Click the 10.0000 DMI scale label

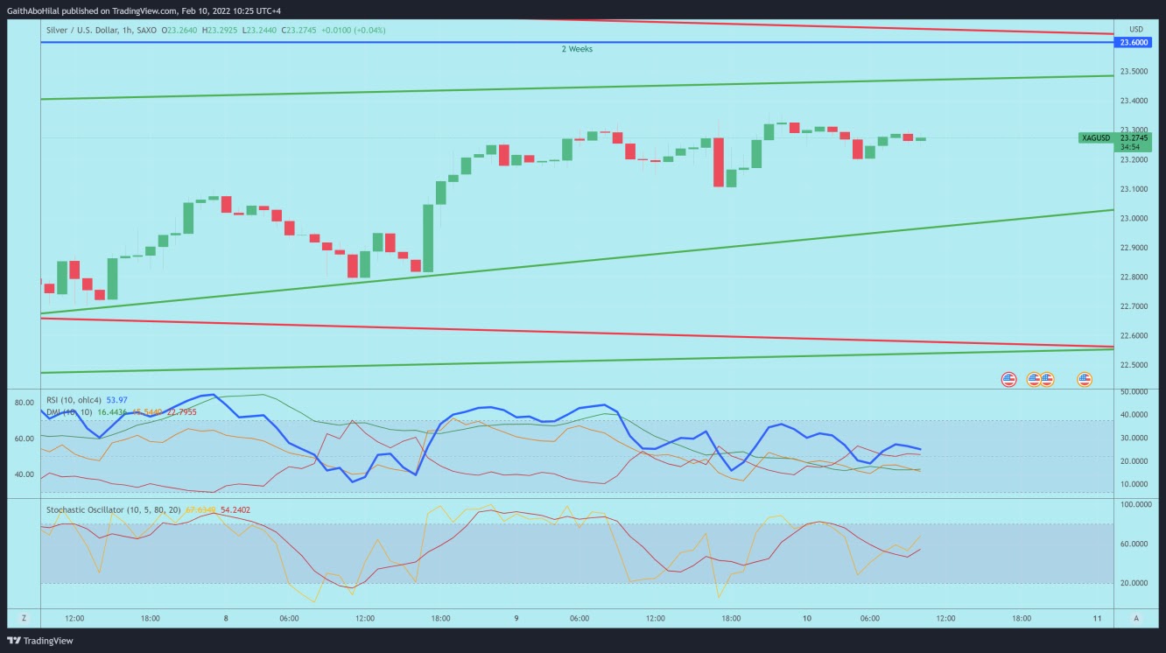pyautogui.click(x=1134, y=484)
